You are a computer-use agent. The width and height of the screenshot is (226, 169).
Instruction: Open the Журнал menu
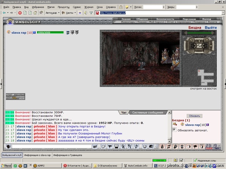click(89, 7)
